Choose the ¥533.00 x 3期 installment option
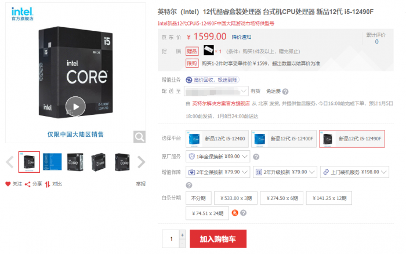 pos(236,198)
